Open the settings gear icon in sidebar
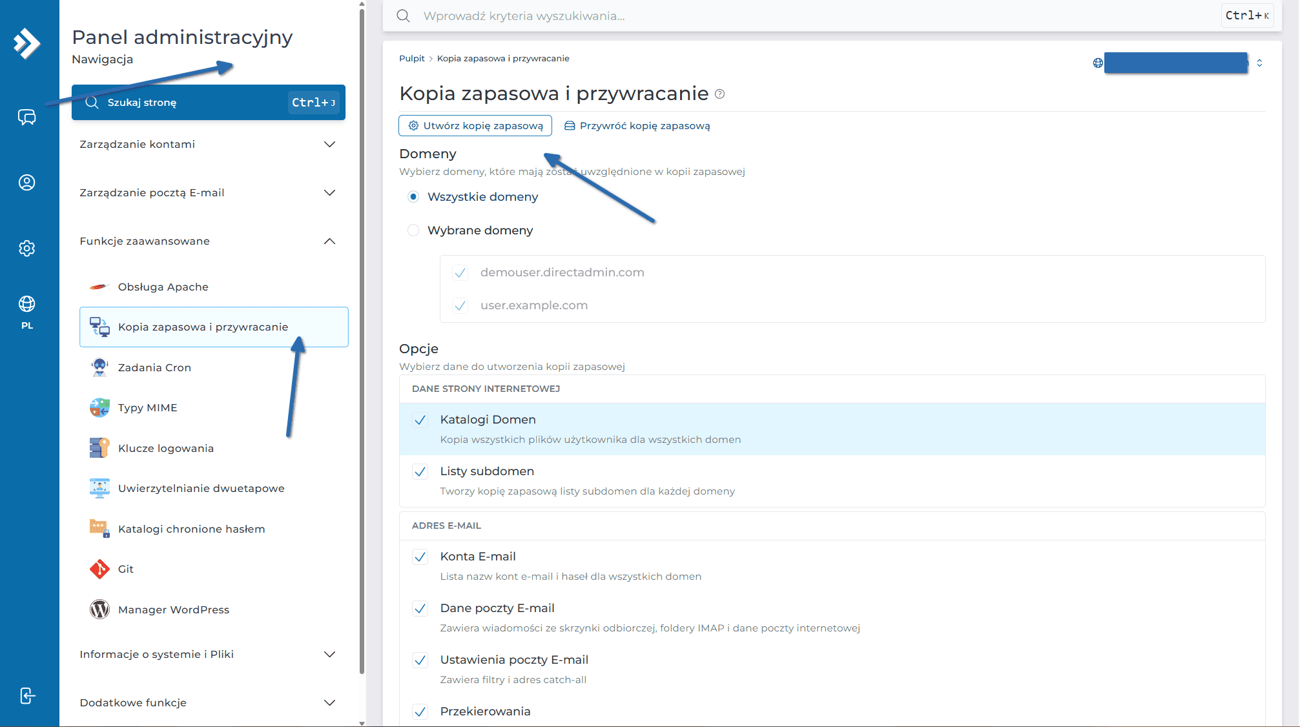Viewport: 1300px width, 727px height. [x=26, y=248]
